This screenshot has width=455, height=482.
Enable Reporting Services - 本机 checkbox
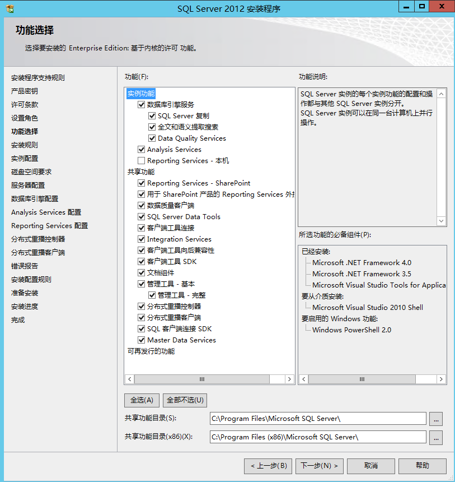[141, 161]
